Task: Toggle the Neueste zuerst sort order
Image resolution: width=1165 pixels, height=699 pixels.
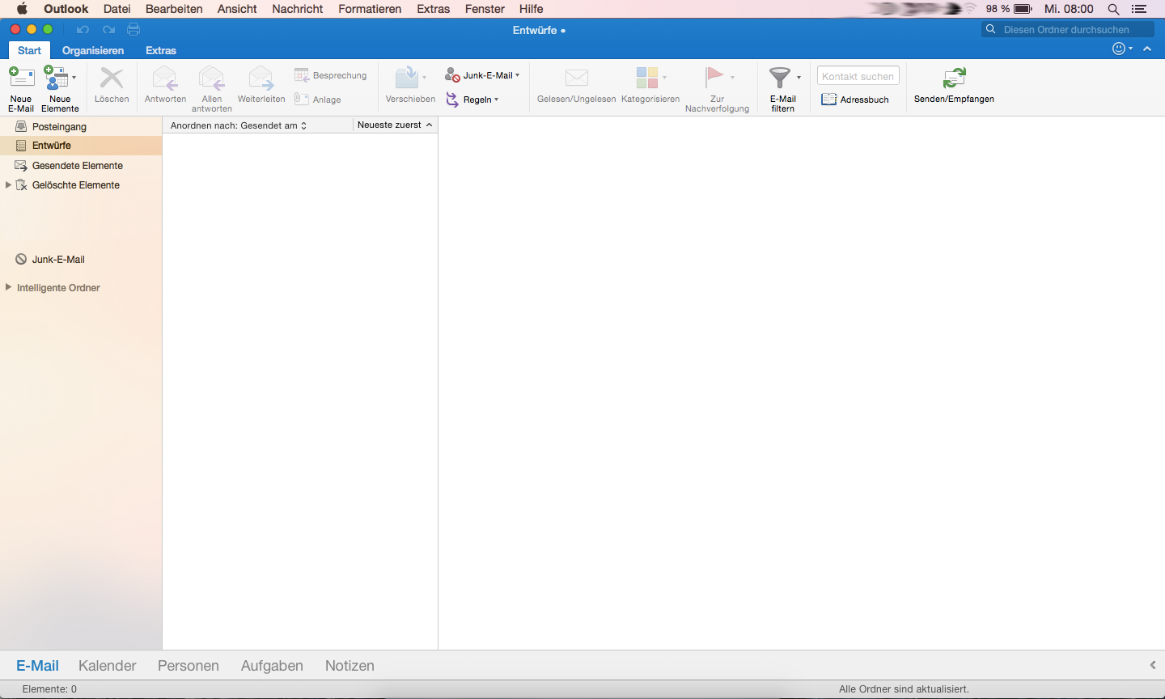Action: [395, 125]
